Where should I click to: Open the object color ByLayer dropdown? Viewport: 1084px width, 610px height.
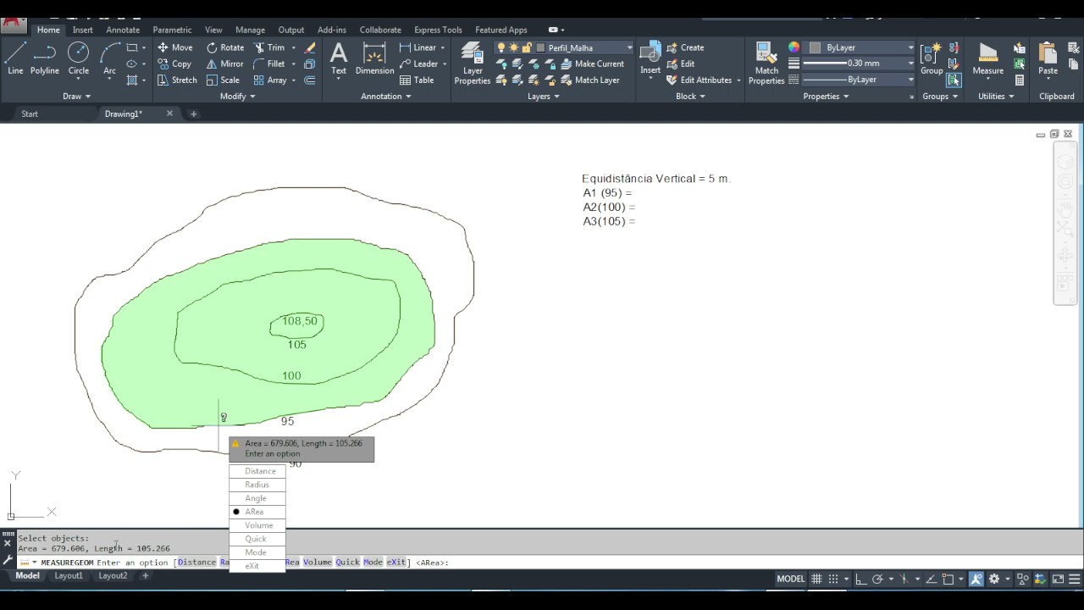point(860,47)
